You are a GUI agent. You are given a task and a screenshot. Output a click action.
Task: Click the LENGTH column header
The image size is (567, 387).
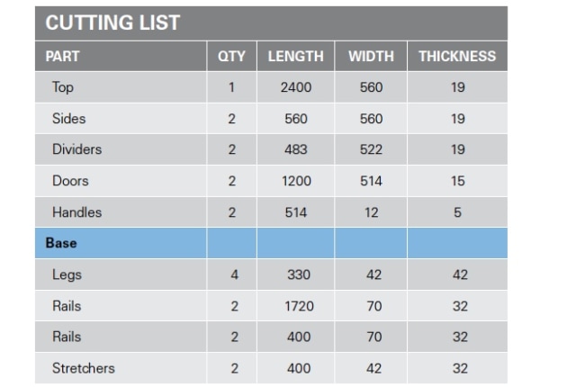296,57
